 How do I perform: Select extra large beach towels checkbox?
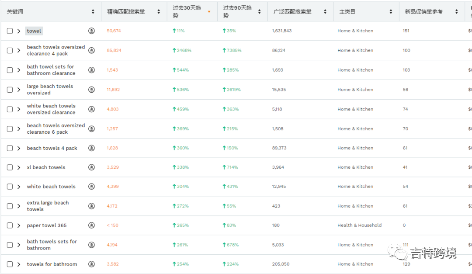(10, 206)
